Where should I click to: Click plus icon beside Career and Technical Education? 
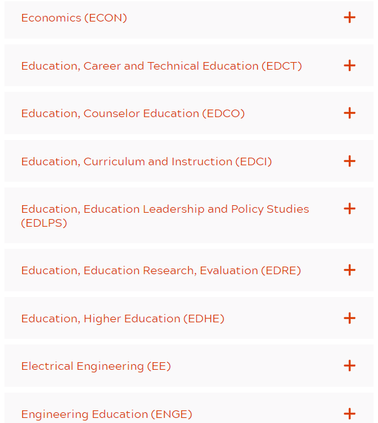(x=350, y=66)
